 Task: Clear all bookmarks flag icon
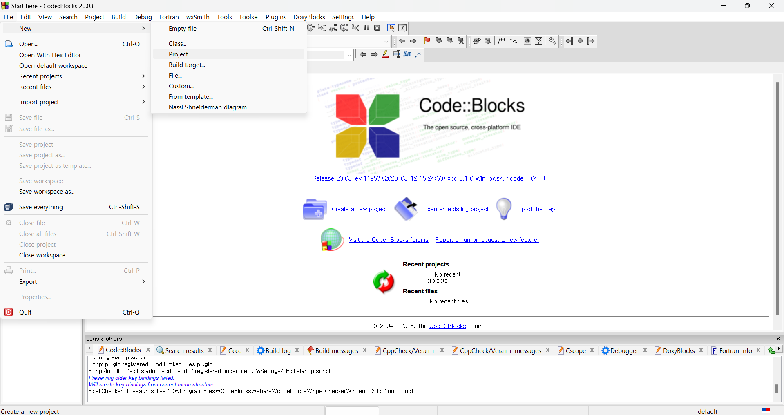pos(461,41)
